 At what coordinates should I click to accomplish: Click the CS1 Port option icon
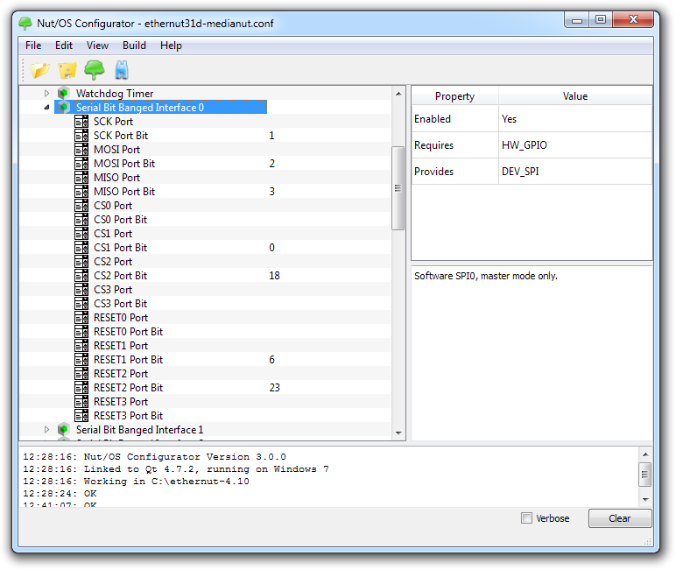(81, 233)
